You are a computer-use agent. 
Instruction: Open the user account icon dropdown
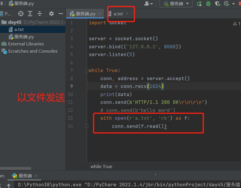[x=148, y=3]
